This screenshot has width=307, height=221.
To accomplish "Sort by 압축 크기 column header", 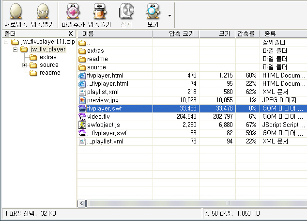I will (x=176, y=34).
